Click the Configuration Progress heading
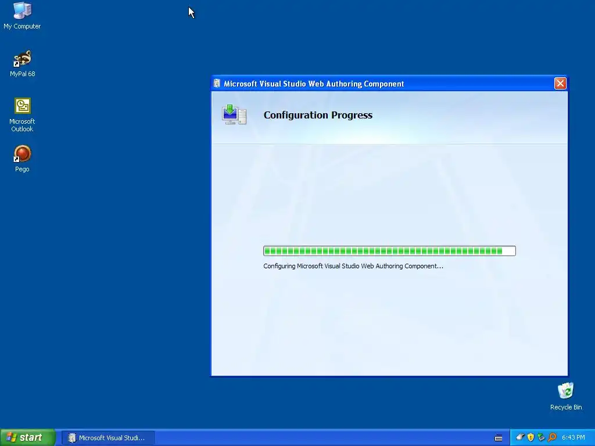595x446 pixels. (x=318, y=115)
